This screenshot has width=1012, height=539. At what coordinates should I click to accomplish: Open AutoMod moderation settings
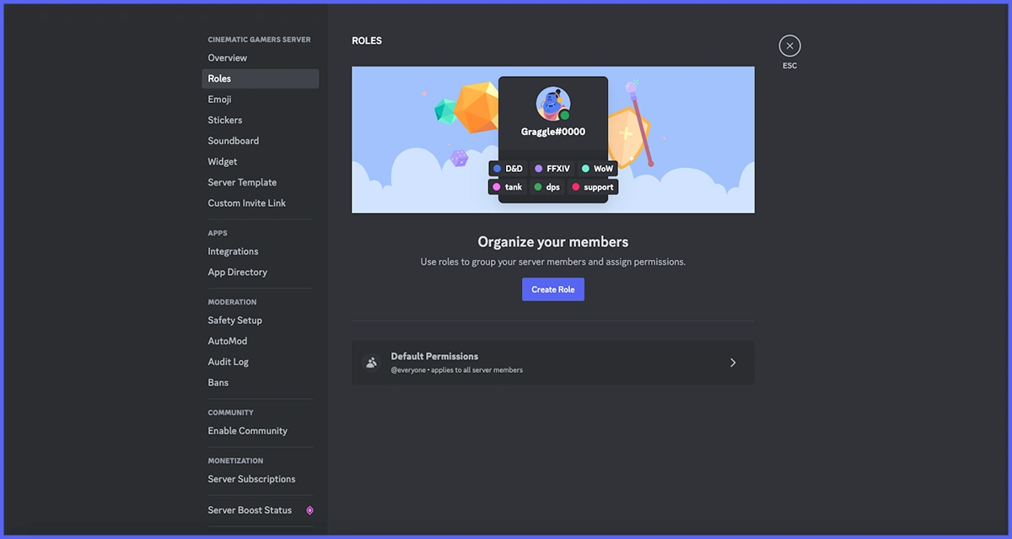[x=228, y=342]
